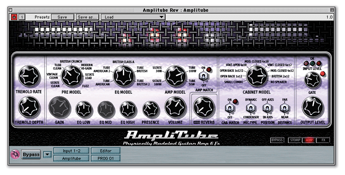Click the EQ Mid knob
Image resolution: width=345 pixels, height=175 pixels.
tap(106, 109)
